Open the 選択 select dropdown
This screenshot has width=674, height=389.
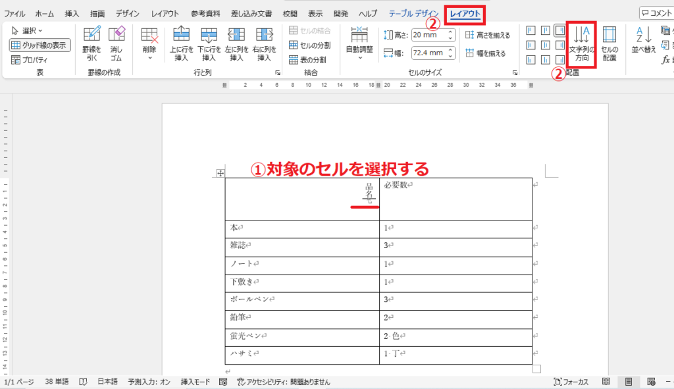(x=26, y=30)
